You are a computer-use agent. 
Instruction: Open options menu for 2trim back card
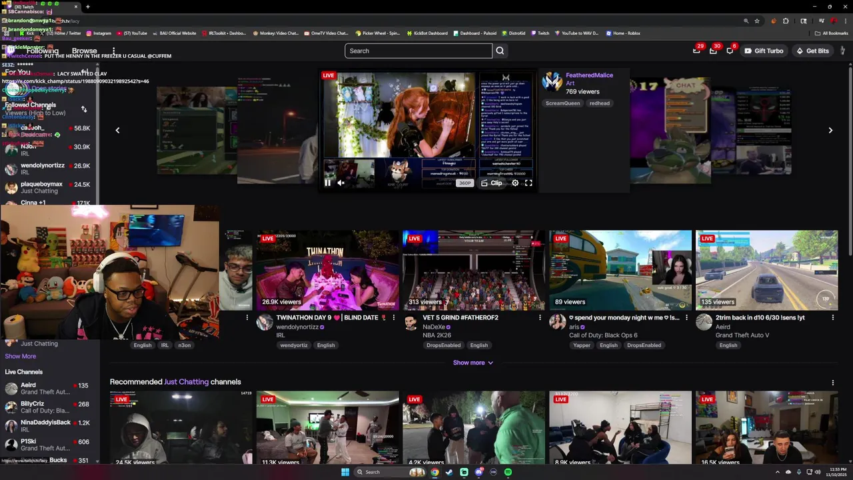click(833, 318)
